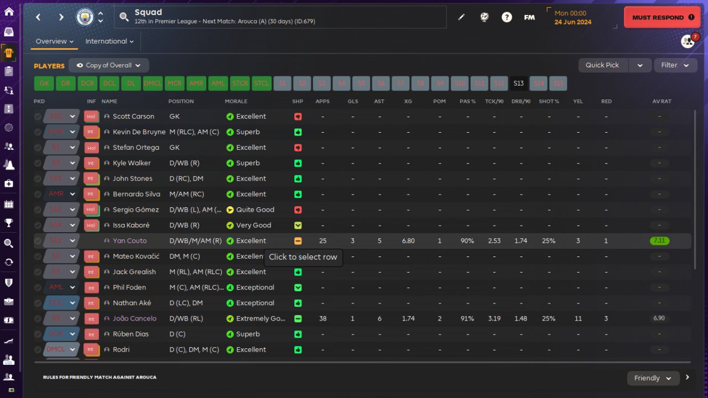708x398 pixels.
Task: Tick the pick checkbox for Sergio Gómez
Action: (x=38, y=210)
